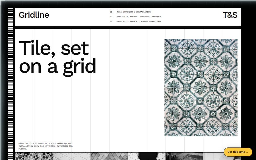Open the white hexagon tile thumbnail
Image resolution: width=256 pixels, height=160 pixels.
(72, 156)
